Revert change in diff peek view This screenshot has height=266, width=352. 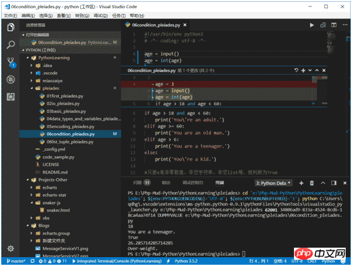coord(296,70)
